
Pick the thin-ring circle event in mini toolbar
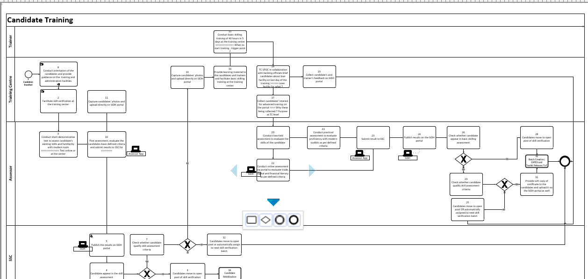(x=280, y=220)
